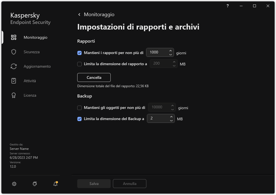Open the help question mark
Viewport: 276px width, 195px height.
227,6
